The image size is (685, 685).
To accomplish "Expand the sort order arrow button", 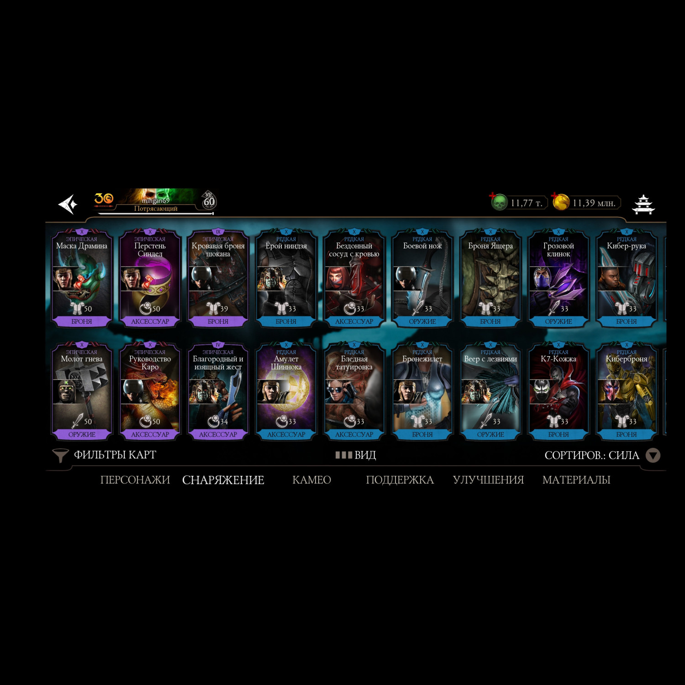I will click(653, 455).
